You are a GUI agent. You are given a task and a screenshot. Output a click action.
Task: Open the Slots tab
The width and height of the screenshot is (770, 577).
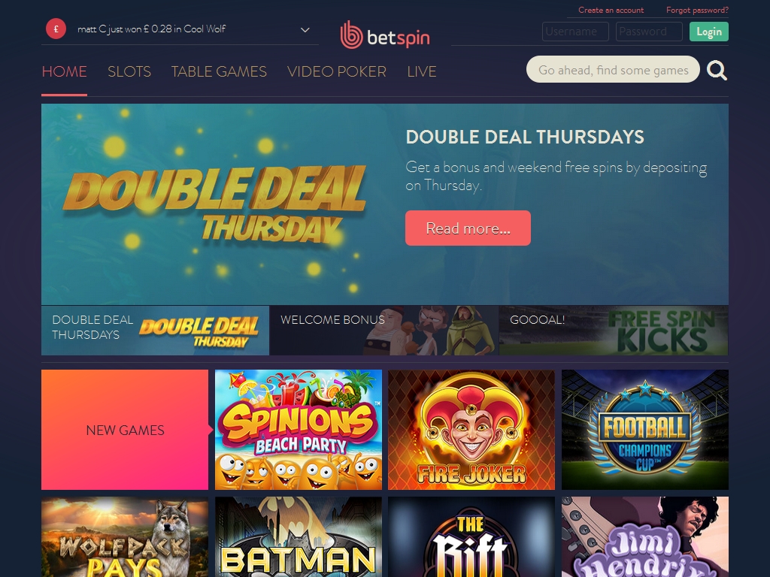(x=129, y=71)
